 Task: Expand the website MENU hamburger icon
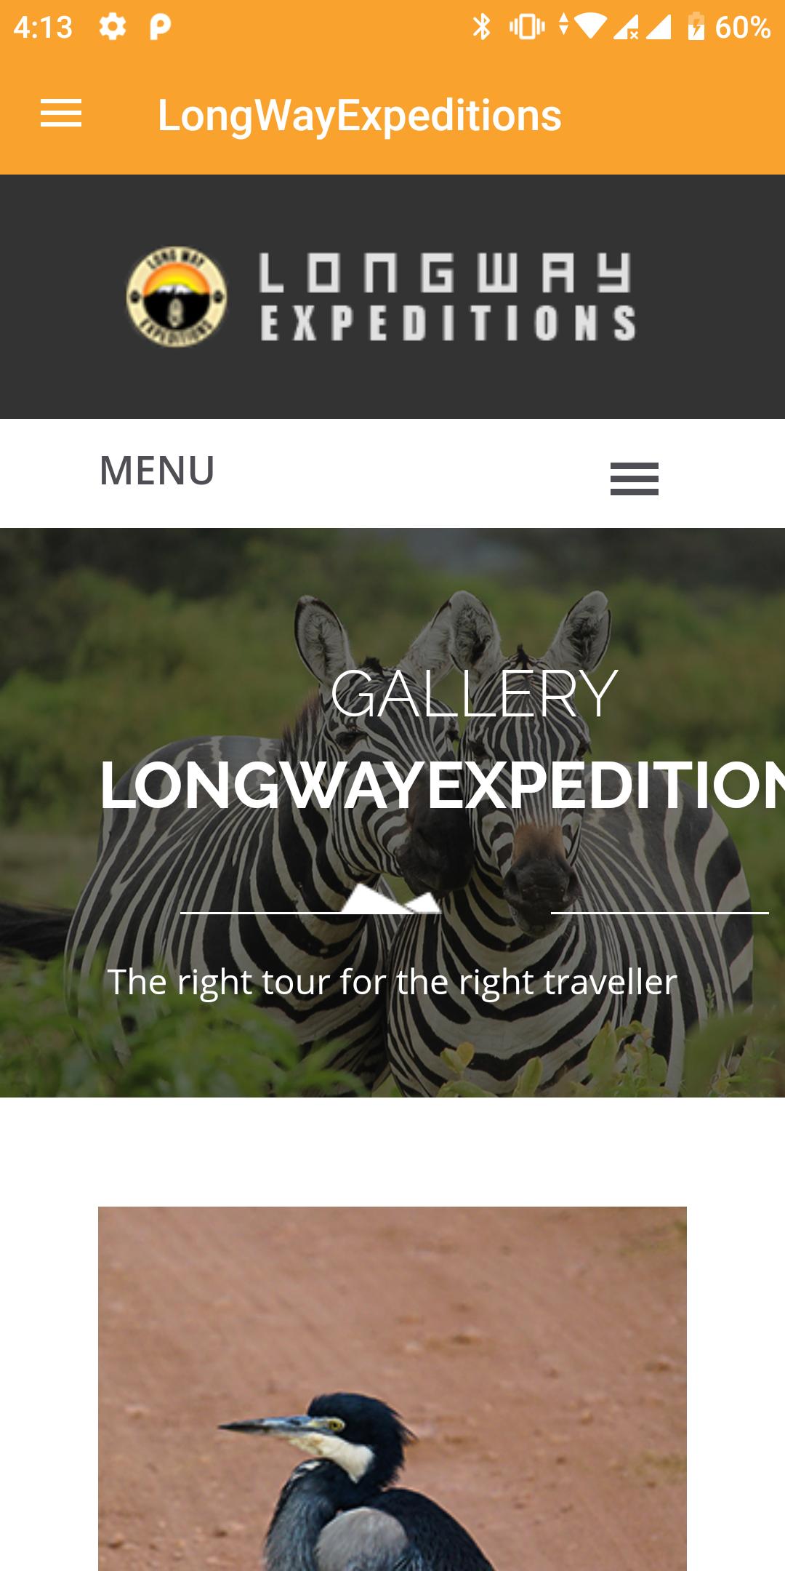(634, 479)
